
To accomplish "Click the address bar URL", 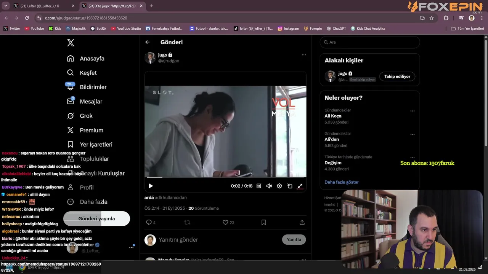I will pyautogui.click(x=86, y=18).
